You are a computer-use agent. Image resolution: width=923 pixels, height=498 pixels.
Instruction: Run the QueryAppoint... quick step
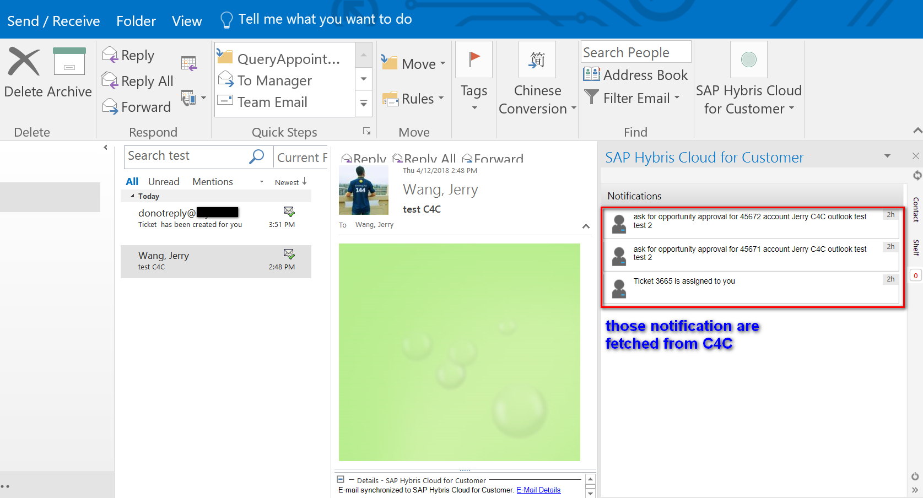click(x=278, y=58)
